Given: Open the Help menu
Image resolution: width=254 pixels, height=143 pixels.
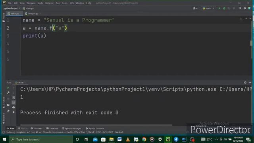Looking at the screenshot, I should click(x=89, y=3).
